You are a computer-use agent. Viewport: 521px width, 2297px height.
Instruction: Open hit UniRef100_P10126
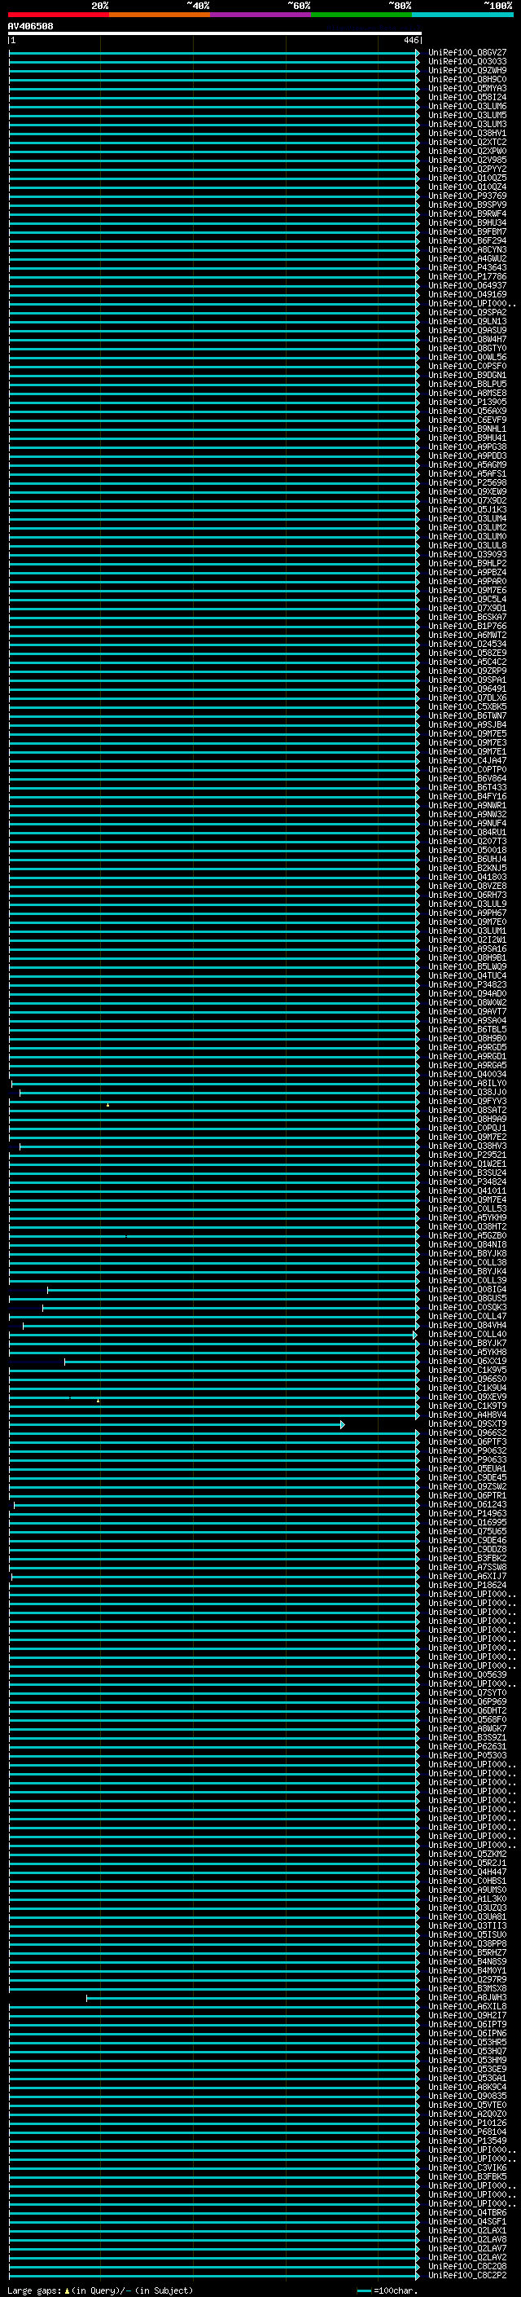tap(467, 2124)
